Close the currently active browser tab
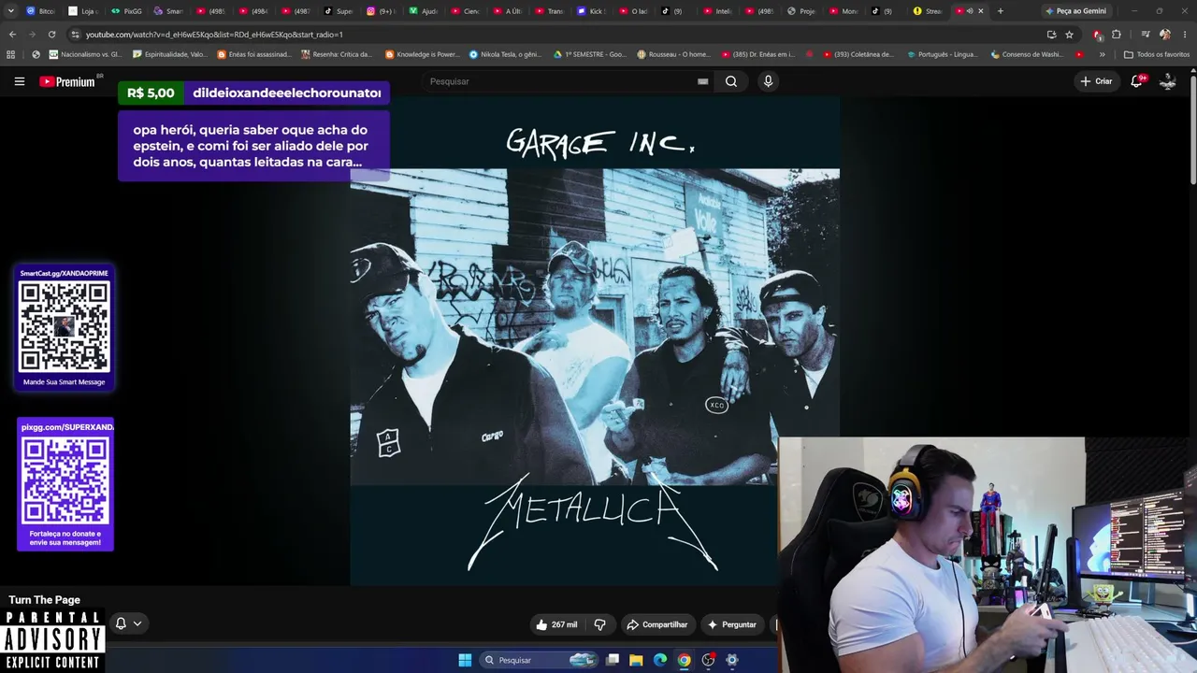Image resolution: width=1197 pixels, height=673 pixels. point(980,11)
